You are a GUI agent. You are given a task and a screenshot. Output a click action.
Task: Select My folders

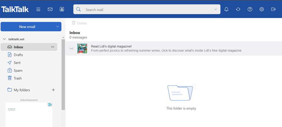[x=19, y=90]
